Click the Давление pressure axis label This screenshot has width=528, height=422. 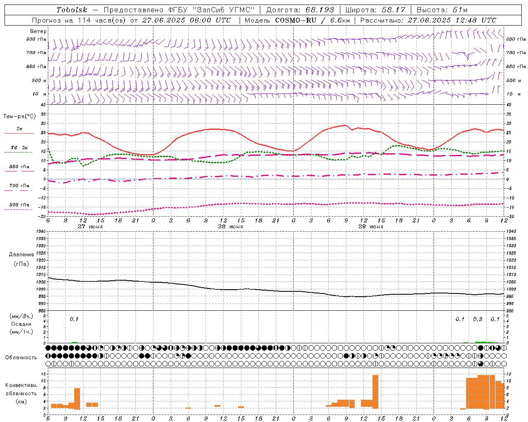coord(21,254)
